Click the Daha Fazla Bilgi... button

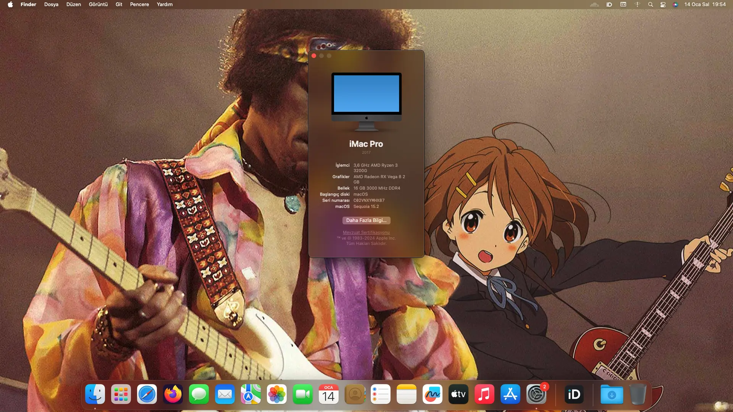pyautogui.click(x=366, y=220)
